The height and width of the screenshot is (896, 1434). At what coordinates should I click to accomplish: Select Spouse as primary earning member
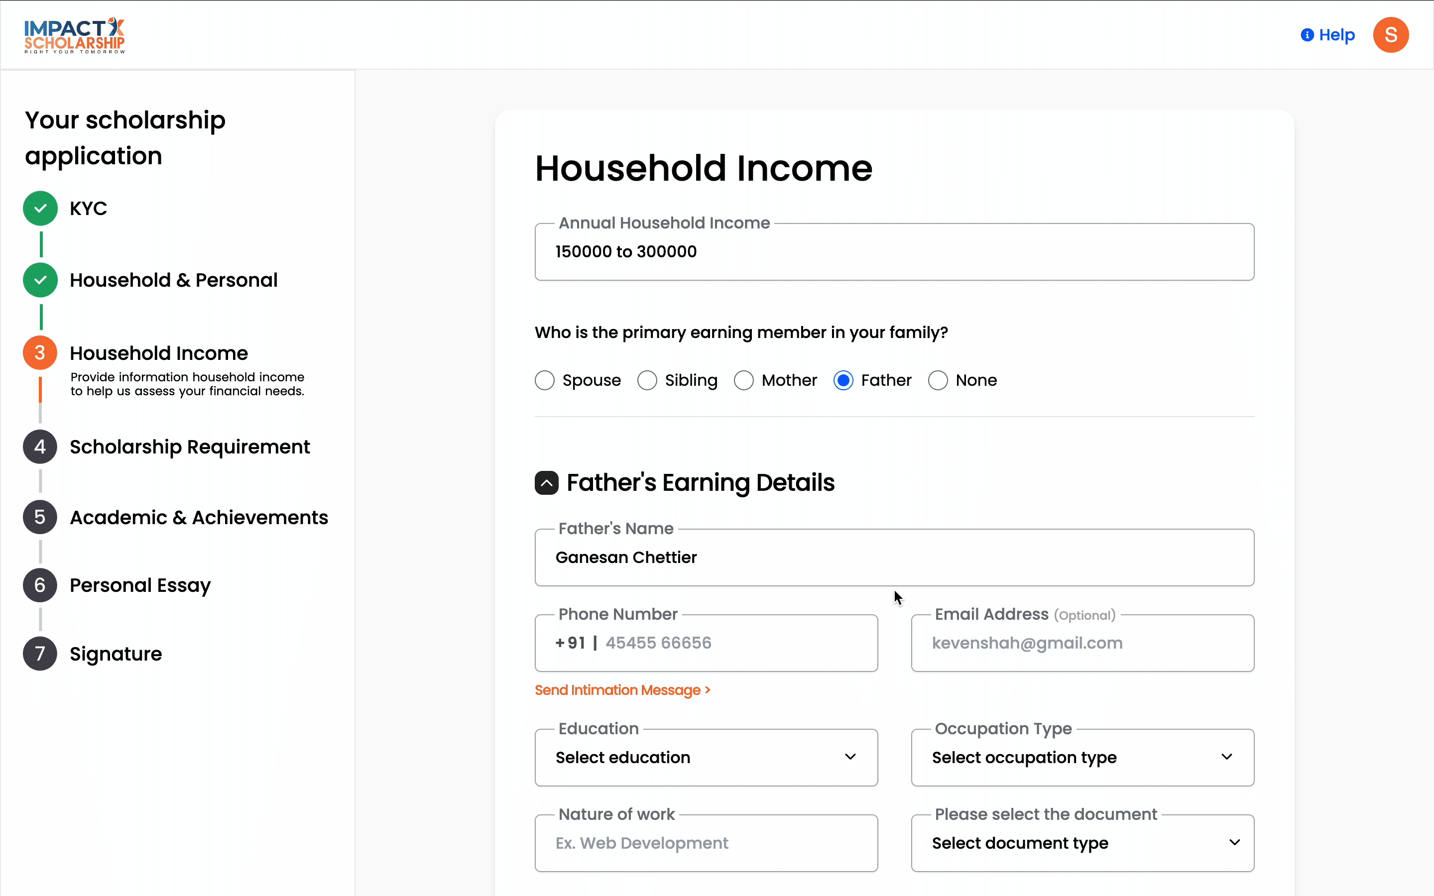pyautogui.click(x=545, y=380)
